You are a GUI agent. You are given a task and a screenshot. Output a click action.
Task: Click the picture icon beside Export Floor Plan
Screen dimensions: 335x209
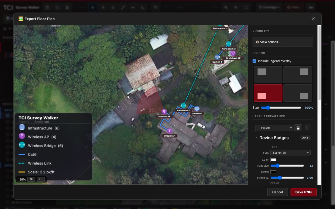click(21, 19)
